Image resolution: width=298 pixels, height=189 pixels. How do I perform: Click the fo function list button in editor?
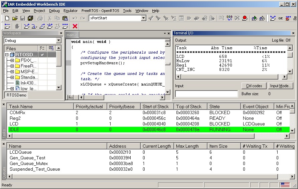pyautogui.click(x=70, y=97)
